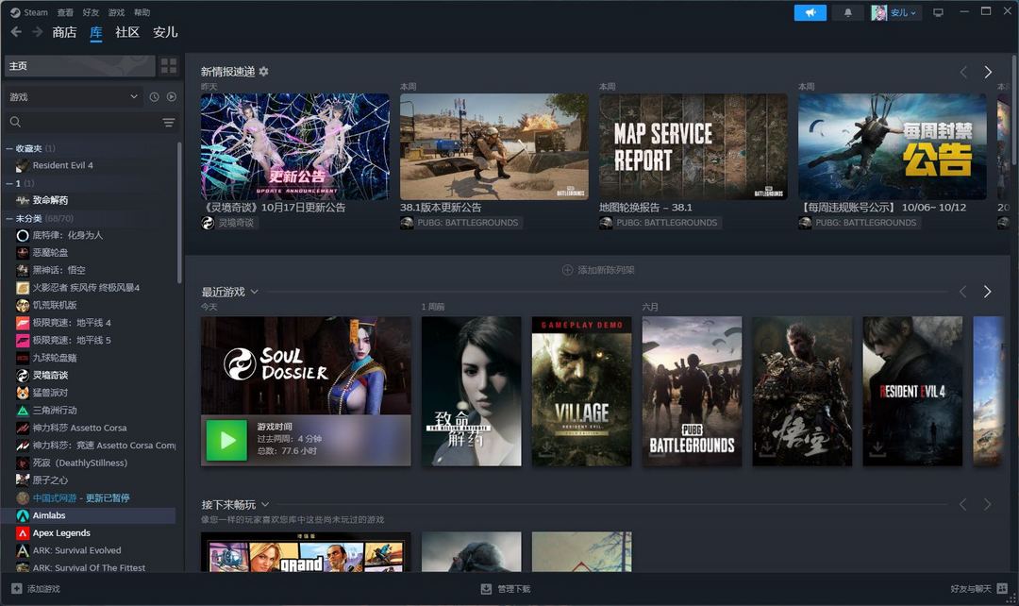
Task: Open settings gear next to 新情报速递
Action: coord(264,72)
